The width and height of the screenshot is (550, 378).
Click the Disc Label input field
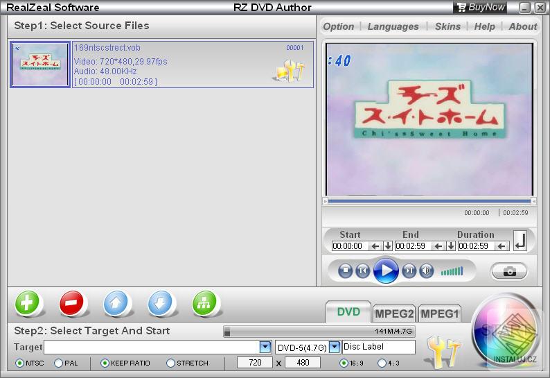(x=379, y=347)
